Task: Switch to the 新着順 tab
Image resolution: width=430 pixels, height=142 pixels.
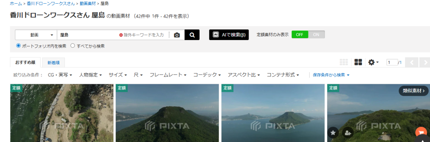Action: 53,62
